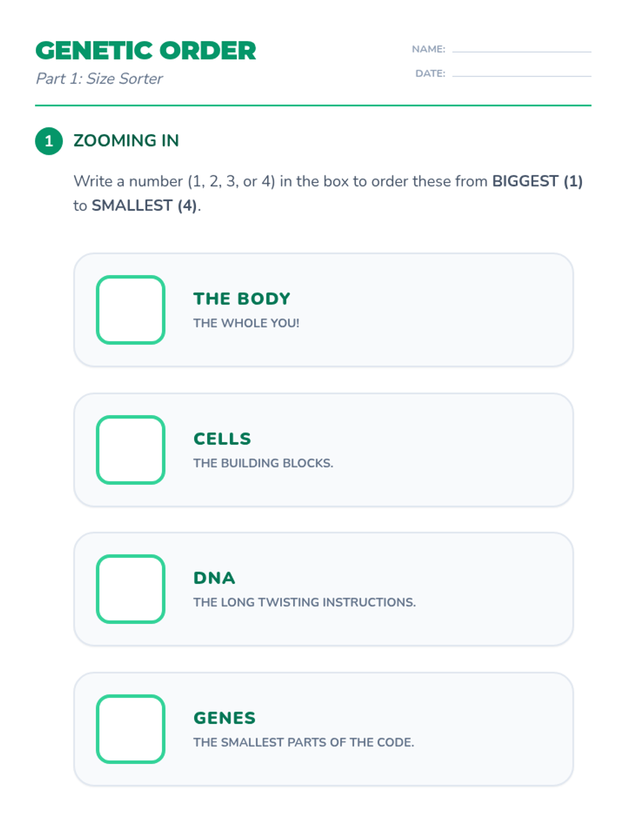Click the GENES heading text
Screen dimensions: 626x835
pyautogui.click(x=224, y=718)
